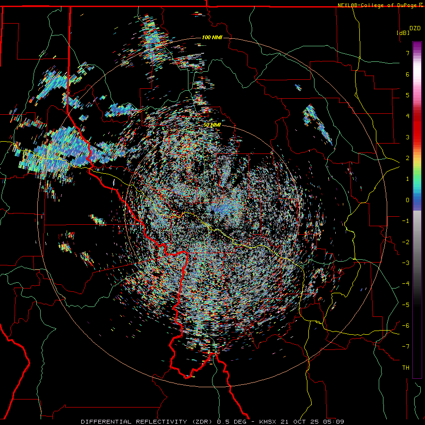The width and height of the screenshot is (425, 425).
Task: Click the 100 NMI range ring label
Action: tap(212, 37)
